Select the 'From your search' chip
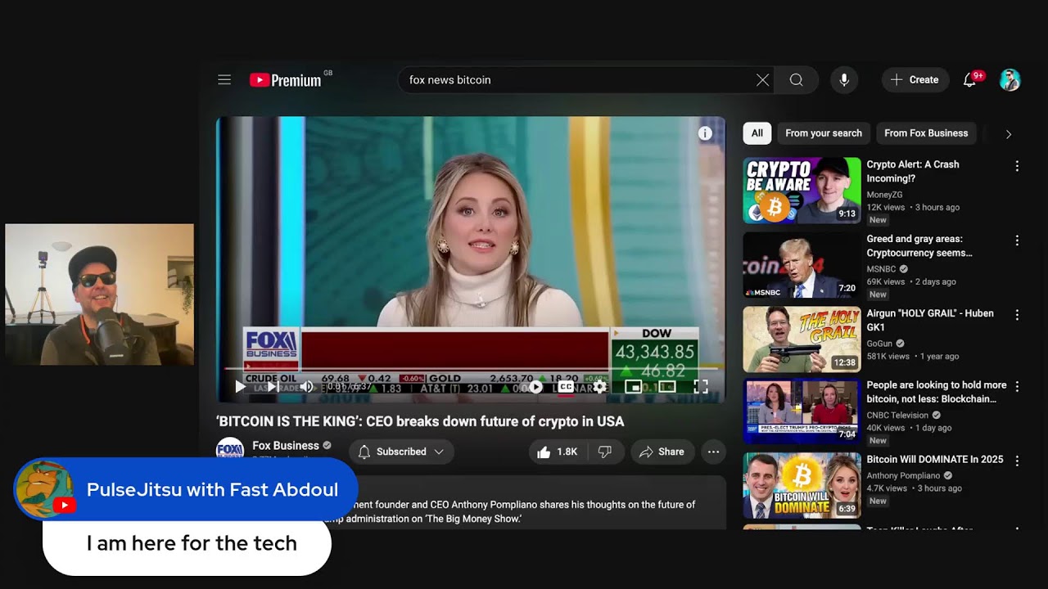Viewport: 1048px width, 589px height. [x=824, y=133]
